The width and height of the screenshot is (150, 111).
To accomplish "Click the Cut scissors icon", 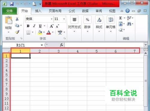I will click(x=17, y=19).
